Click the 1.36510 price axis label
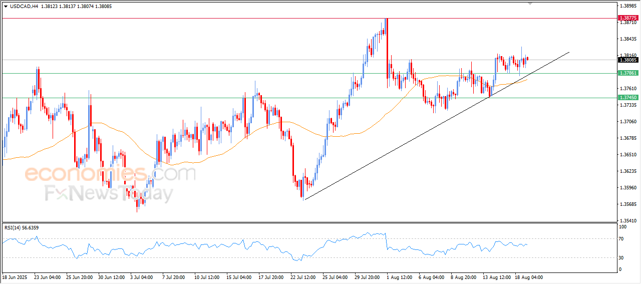This screenshot has width=641, height=284. coord(629,155)
